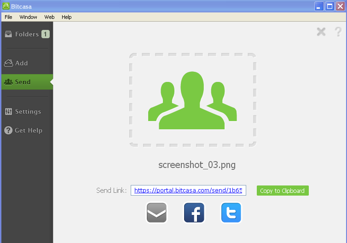Click the screenshot_03.png file name
Viewport: 347px width, 243px height.
pos(197,165)
